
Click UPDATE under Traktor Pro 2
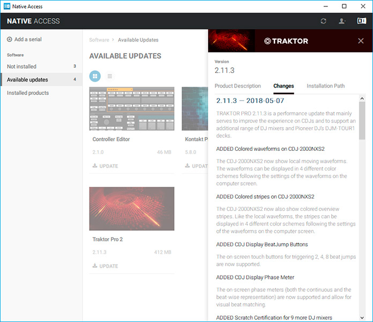pos(108,266)
